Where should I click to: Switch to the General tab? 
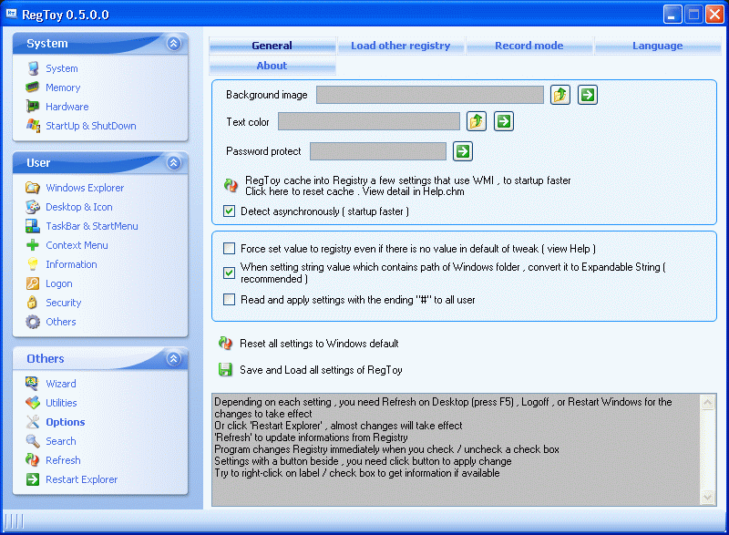pos(272,46)
